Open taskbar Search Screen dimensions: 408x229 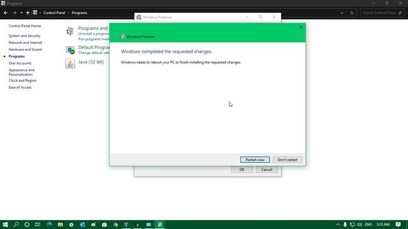[16, 225]
